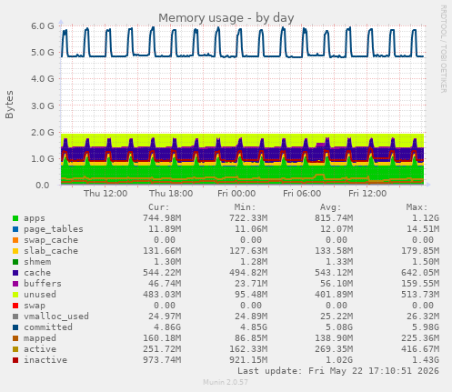Image resolution: width=452 pixels, height=392 pixels.
Task: Click the page_tables legend label
Action: pyautogui.click(x=54, y=229)
